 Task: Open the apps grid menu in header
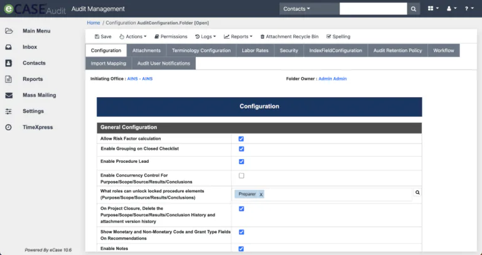click(x=433, y=9)
